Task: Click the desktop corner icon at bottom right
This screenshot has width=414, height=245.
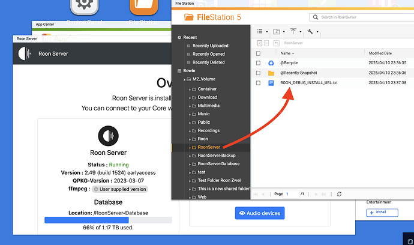Action: [410, 241]
